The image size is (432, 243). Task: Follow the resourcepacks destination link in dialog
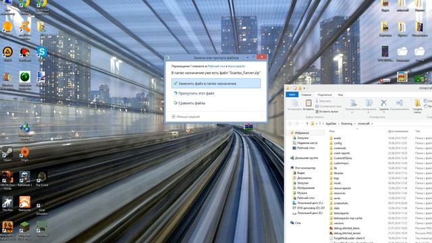[236, 66]
